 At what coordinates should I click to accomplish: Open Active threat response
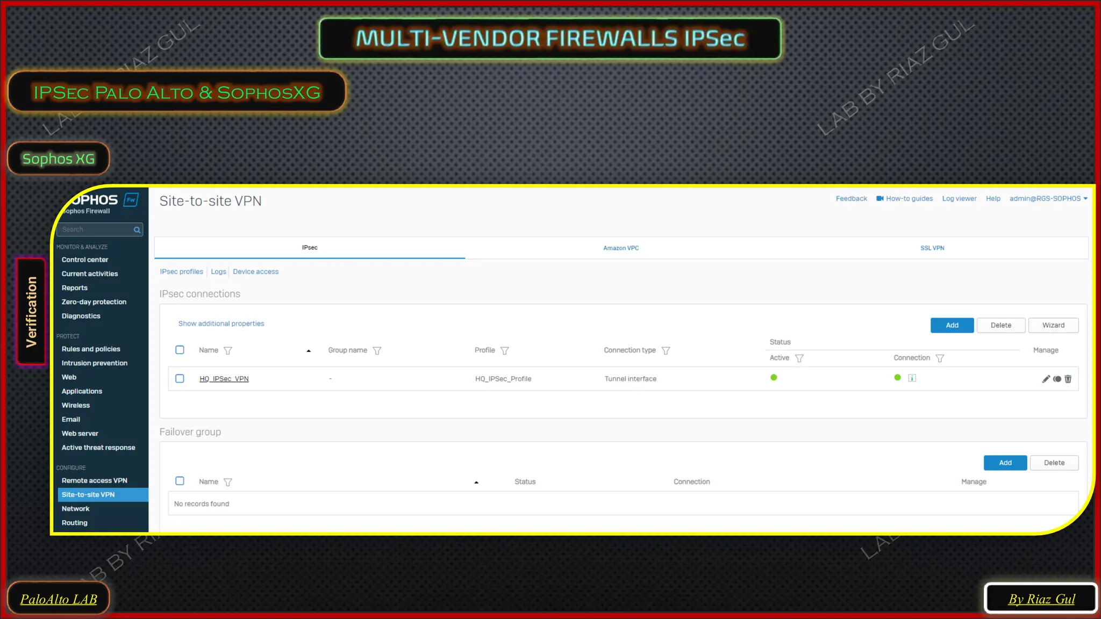[98, 448]
